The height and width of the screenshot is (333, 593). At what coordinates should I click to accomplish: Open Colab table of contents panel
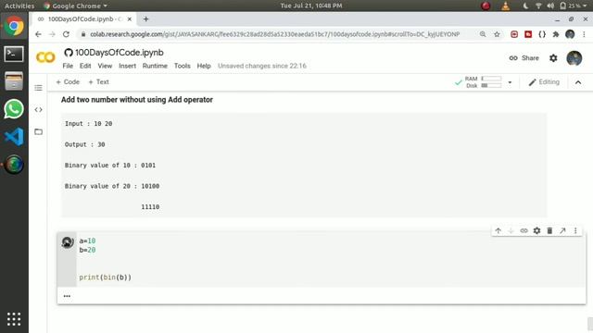[38, 88]
